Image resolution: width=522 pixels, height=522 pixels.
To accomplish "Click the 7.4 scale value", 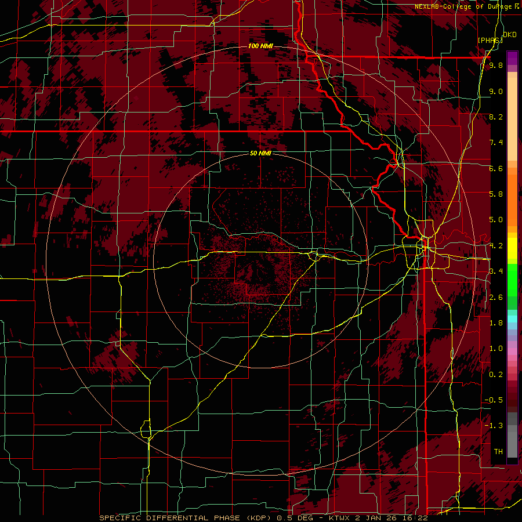I will coord(496,143).
